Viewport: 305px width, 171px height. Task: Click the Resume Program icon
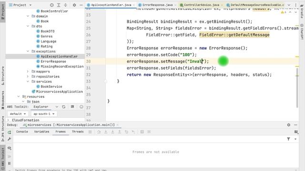tap(10, 156)
